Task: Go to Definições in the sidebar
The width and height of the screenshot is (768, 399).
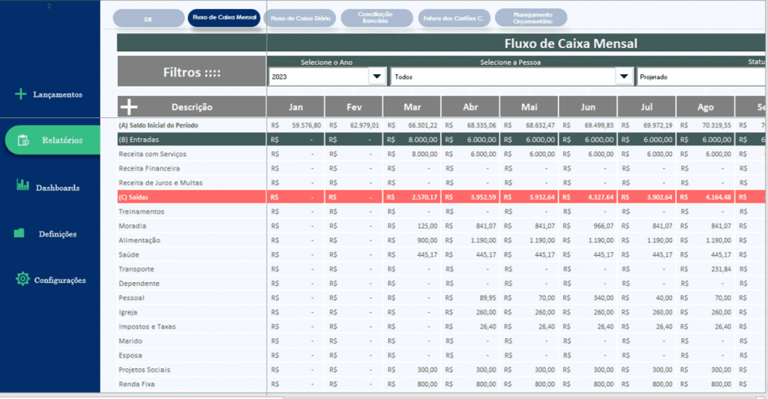Action: (57, 234)
